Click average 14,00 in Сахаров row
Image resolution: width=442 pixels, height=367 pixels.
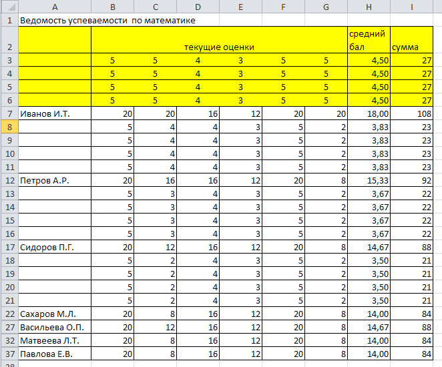point(369,314)
